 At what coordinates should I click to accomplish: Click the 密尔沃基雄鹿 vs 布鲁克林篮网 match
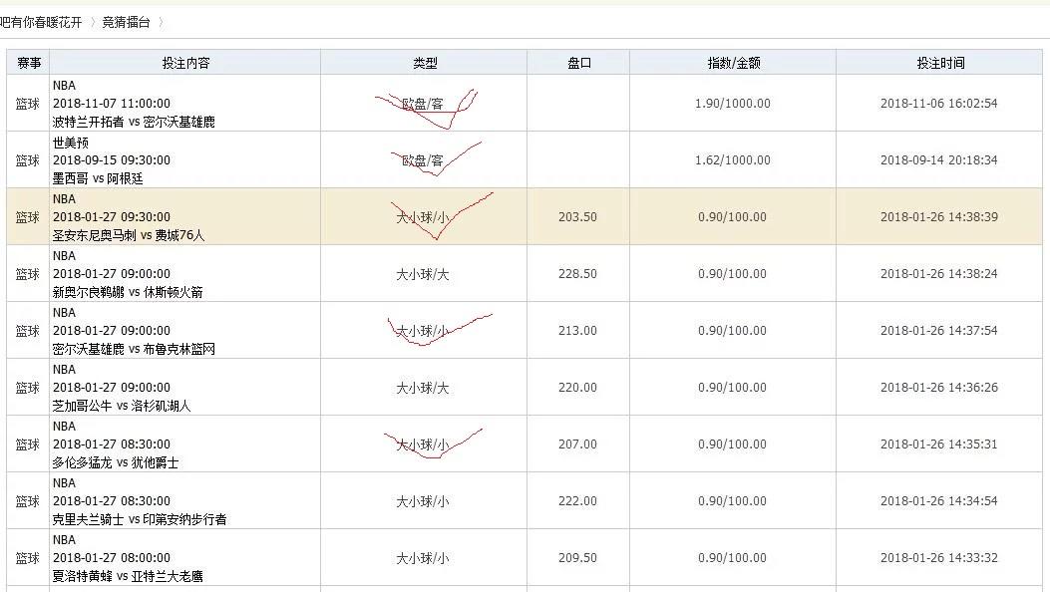point(134,349)
